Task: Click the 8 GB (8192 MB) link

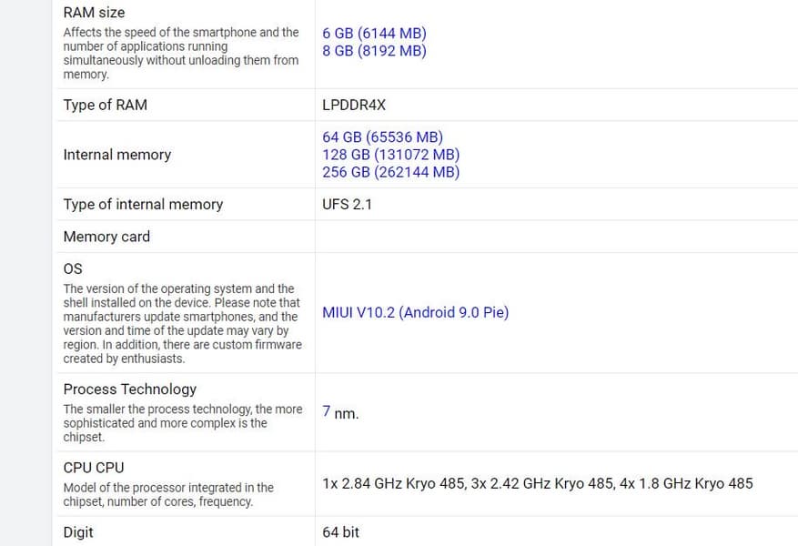Action: (x=374, y=51)
